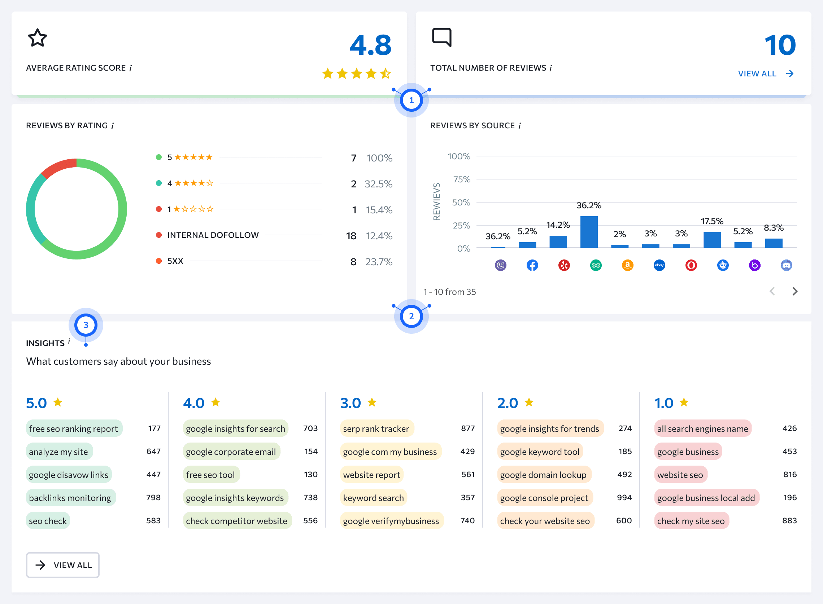Select the Discord source icon
The height and width of the screenshot is (604, 823).
787,266
